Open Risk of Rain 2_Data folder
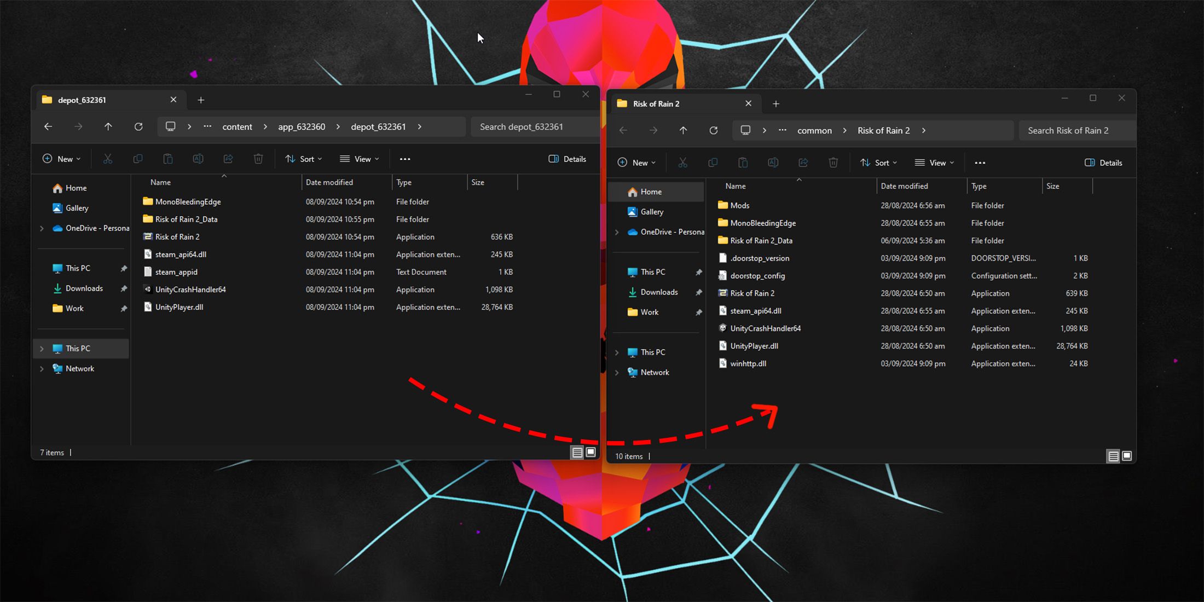This screenshot has width=1204, height=602. click(760, 240)
